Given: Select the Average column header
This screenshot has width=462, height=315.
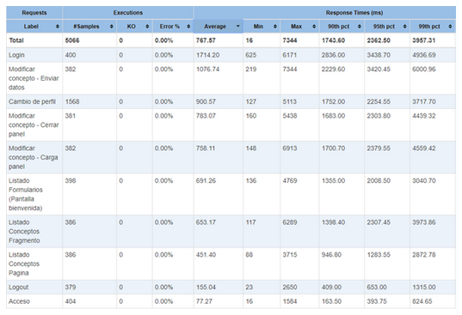Looking at the screenshot, I should [219, 27].
